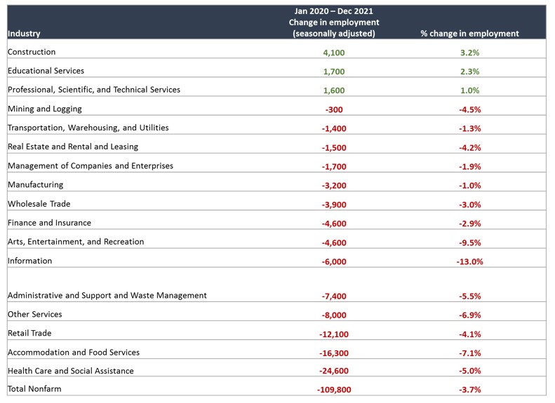Click the % change in employment header

[469, 34]
